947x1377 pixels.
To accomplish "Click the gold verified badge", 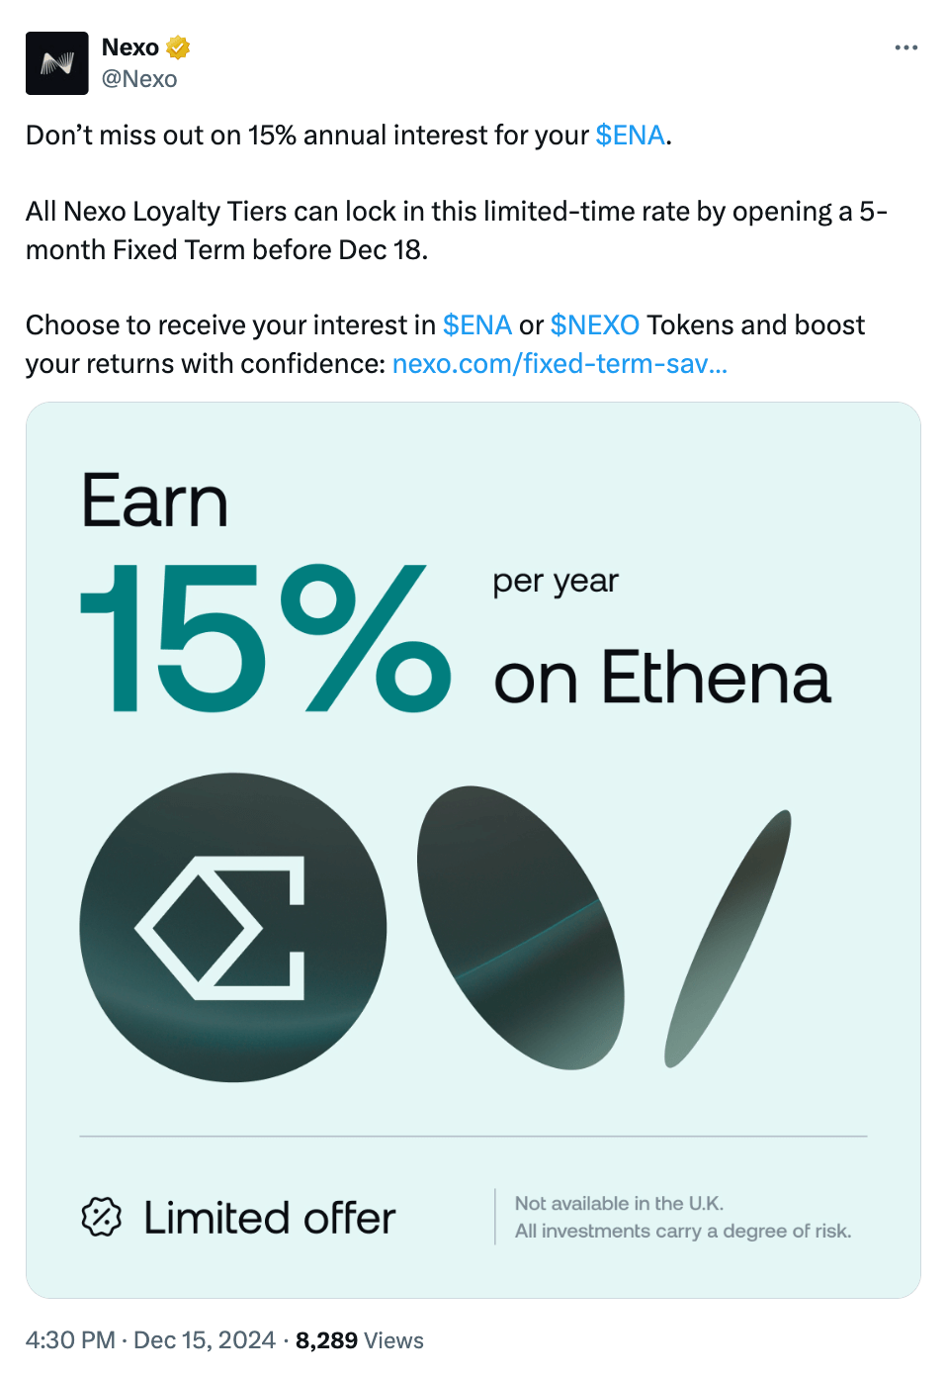I will pos(178,47).
